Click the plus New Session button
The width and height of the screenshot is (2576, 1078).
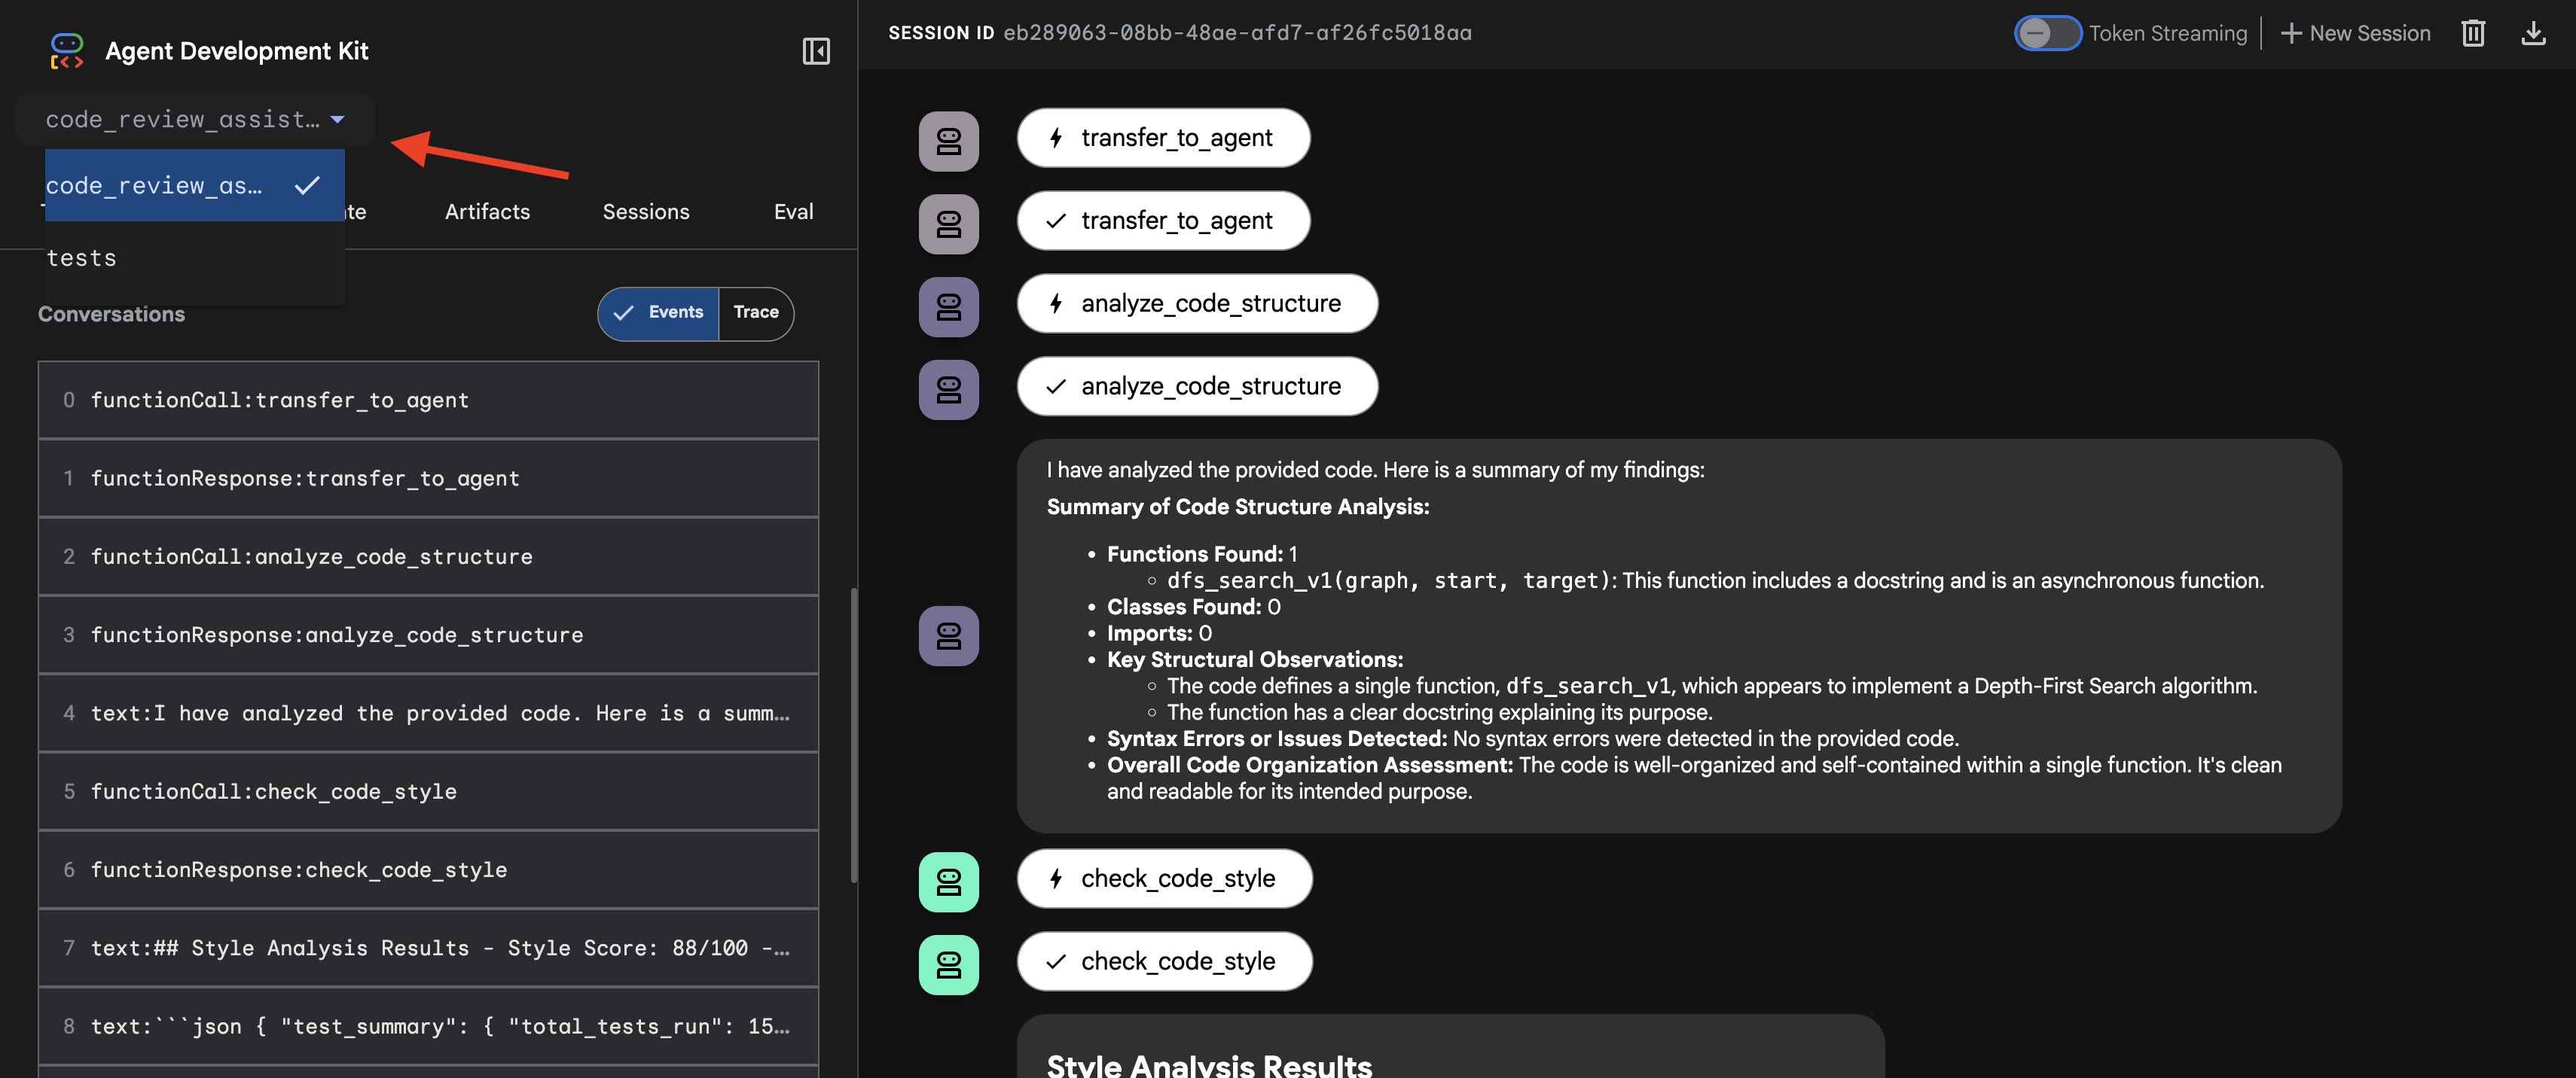[2355, 33]
